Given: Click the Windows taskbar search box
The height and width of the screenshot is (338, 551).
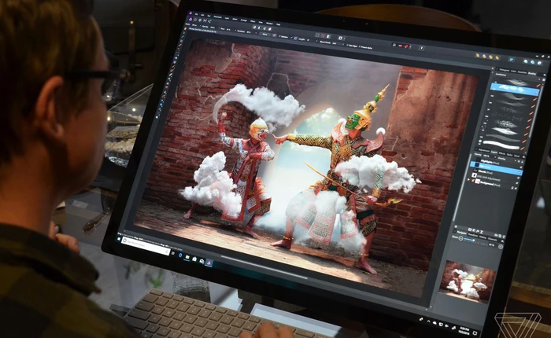Looking at the screenshot, I should point(146,246).
